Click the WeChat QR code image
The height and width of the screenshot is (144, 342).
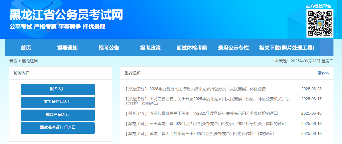point(320,23)
